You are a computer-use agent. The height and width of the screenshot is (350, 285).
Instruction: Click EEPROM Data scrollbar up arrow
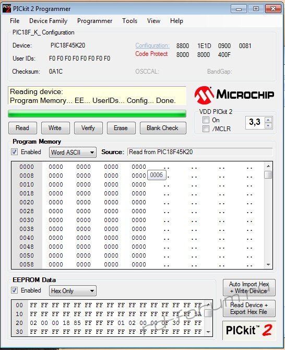pos(208,305)
